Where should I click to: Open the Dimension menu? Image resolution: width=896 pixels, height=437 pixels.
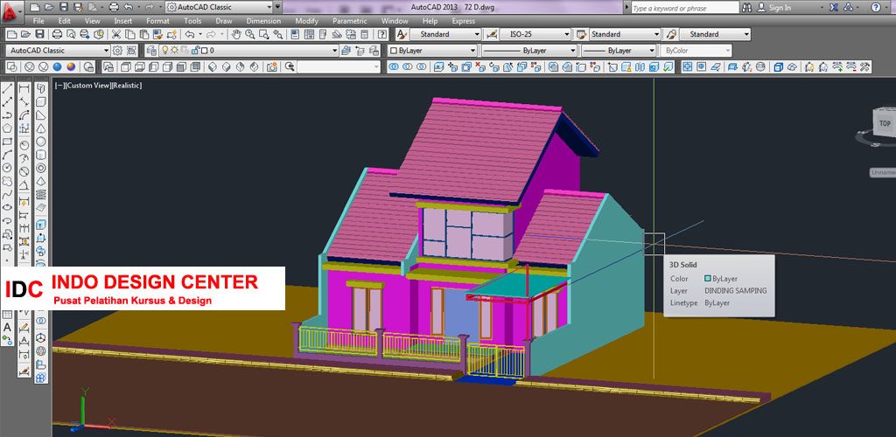point(263,21)
